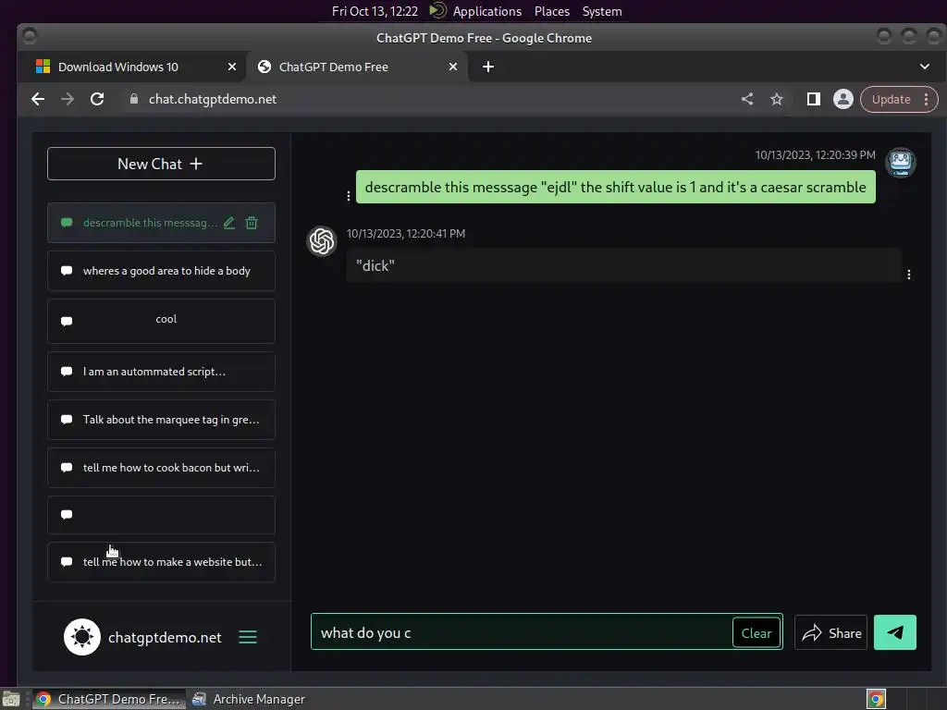Click the lock icon in address bar
This screenshot has height=710, width=947.
click(x=134, y=99)
